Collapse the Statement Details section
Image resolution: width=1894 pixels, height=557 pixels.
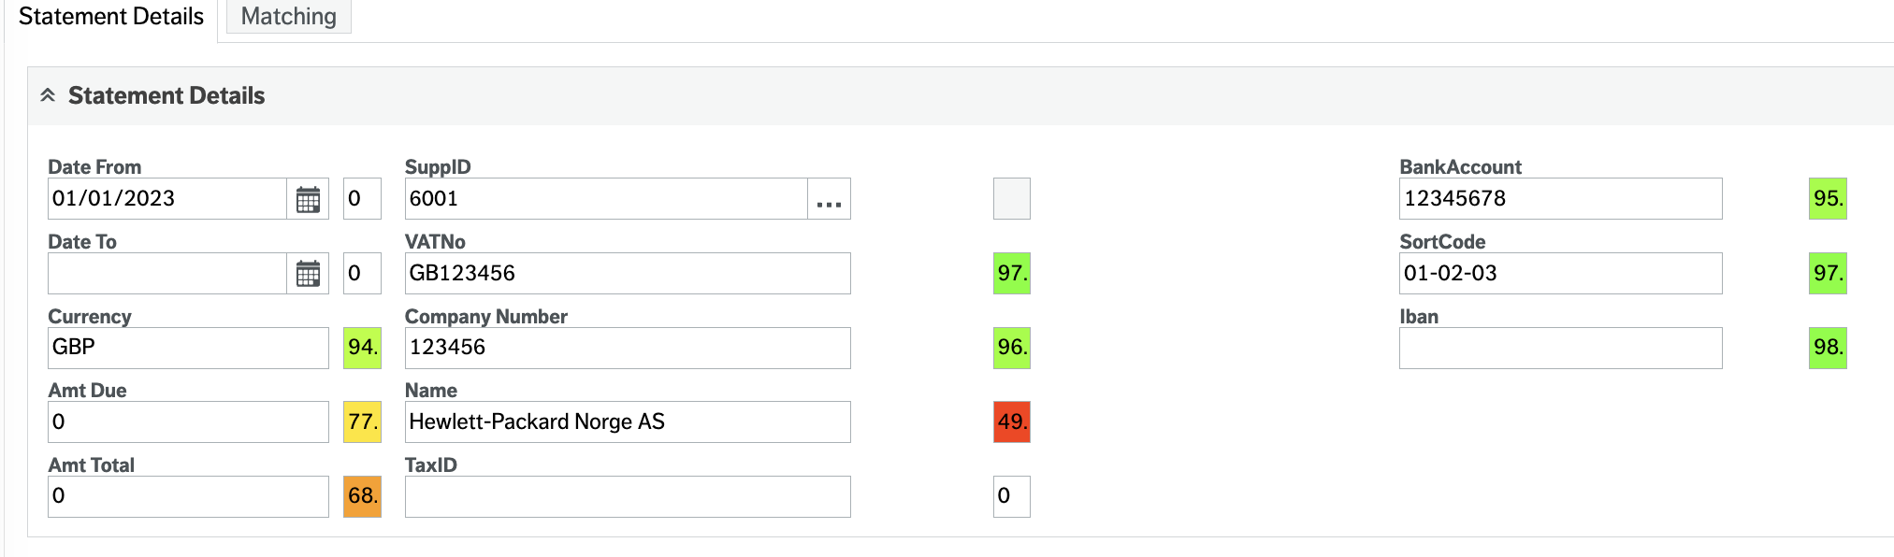[48, 94]
